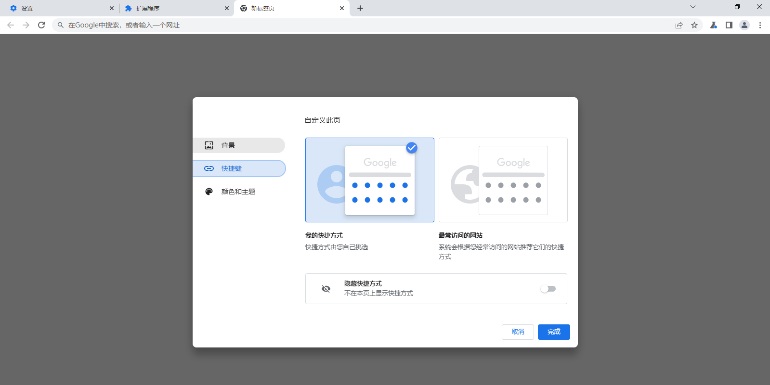Open the Chrome three-dot menu
This screenshot has width=770, height=385.
pos(760,25)
